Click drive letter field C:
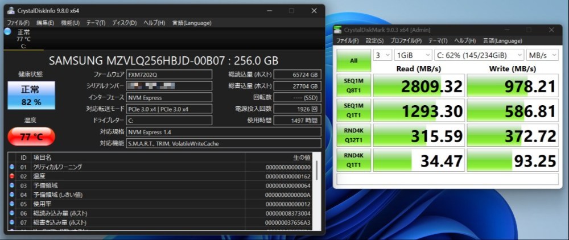Image resolution: width=569 pixels, height=240 pixels. 169,120
